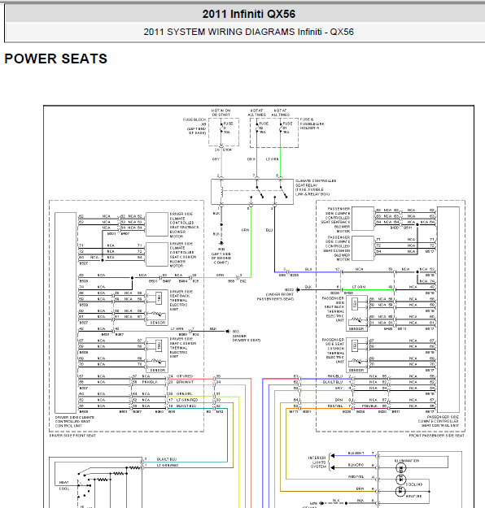Click the climate controlled seat relay box

click(252, 192)
